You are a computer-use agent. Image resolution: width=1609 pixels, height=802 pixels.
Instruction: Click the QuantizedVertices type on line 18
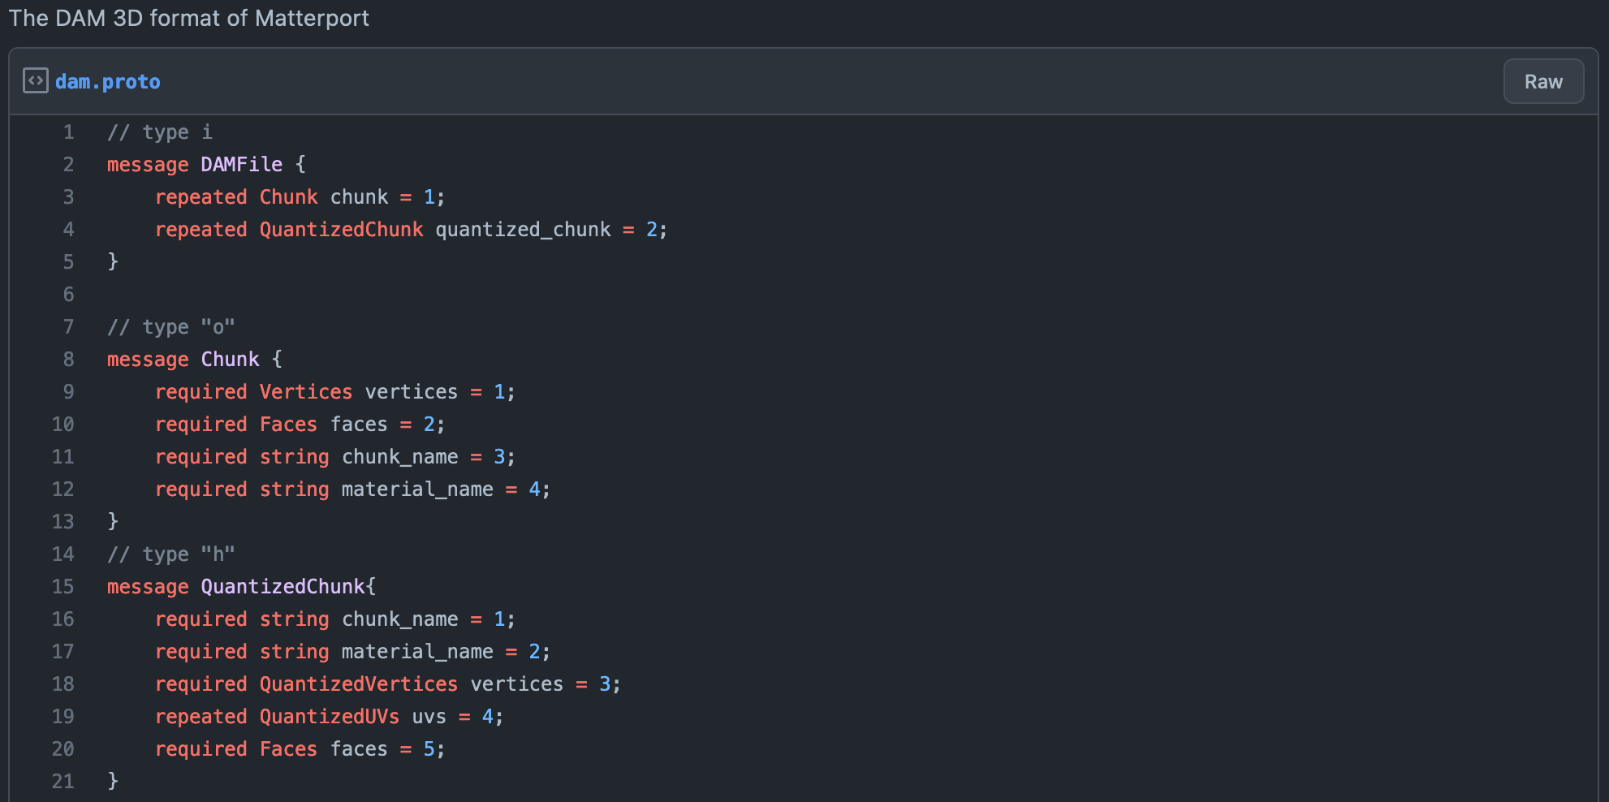pos(358,684)
